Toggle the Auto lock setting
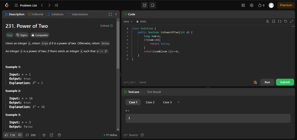297x140 pixels. coord(141,21)
